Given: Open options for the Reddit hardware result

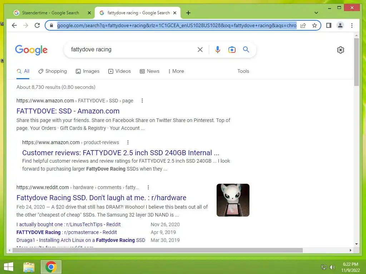Looking at the screenshot, I should 148,187.
